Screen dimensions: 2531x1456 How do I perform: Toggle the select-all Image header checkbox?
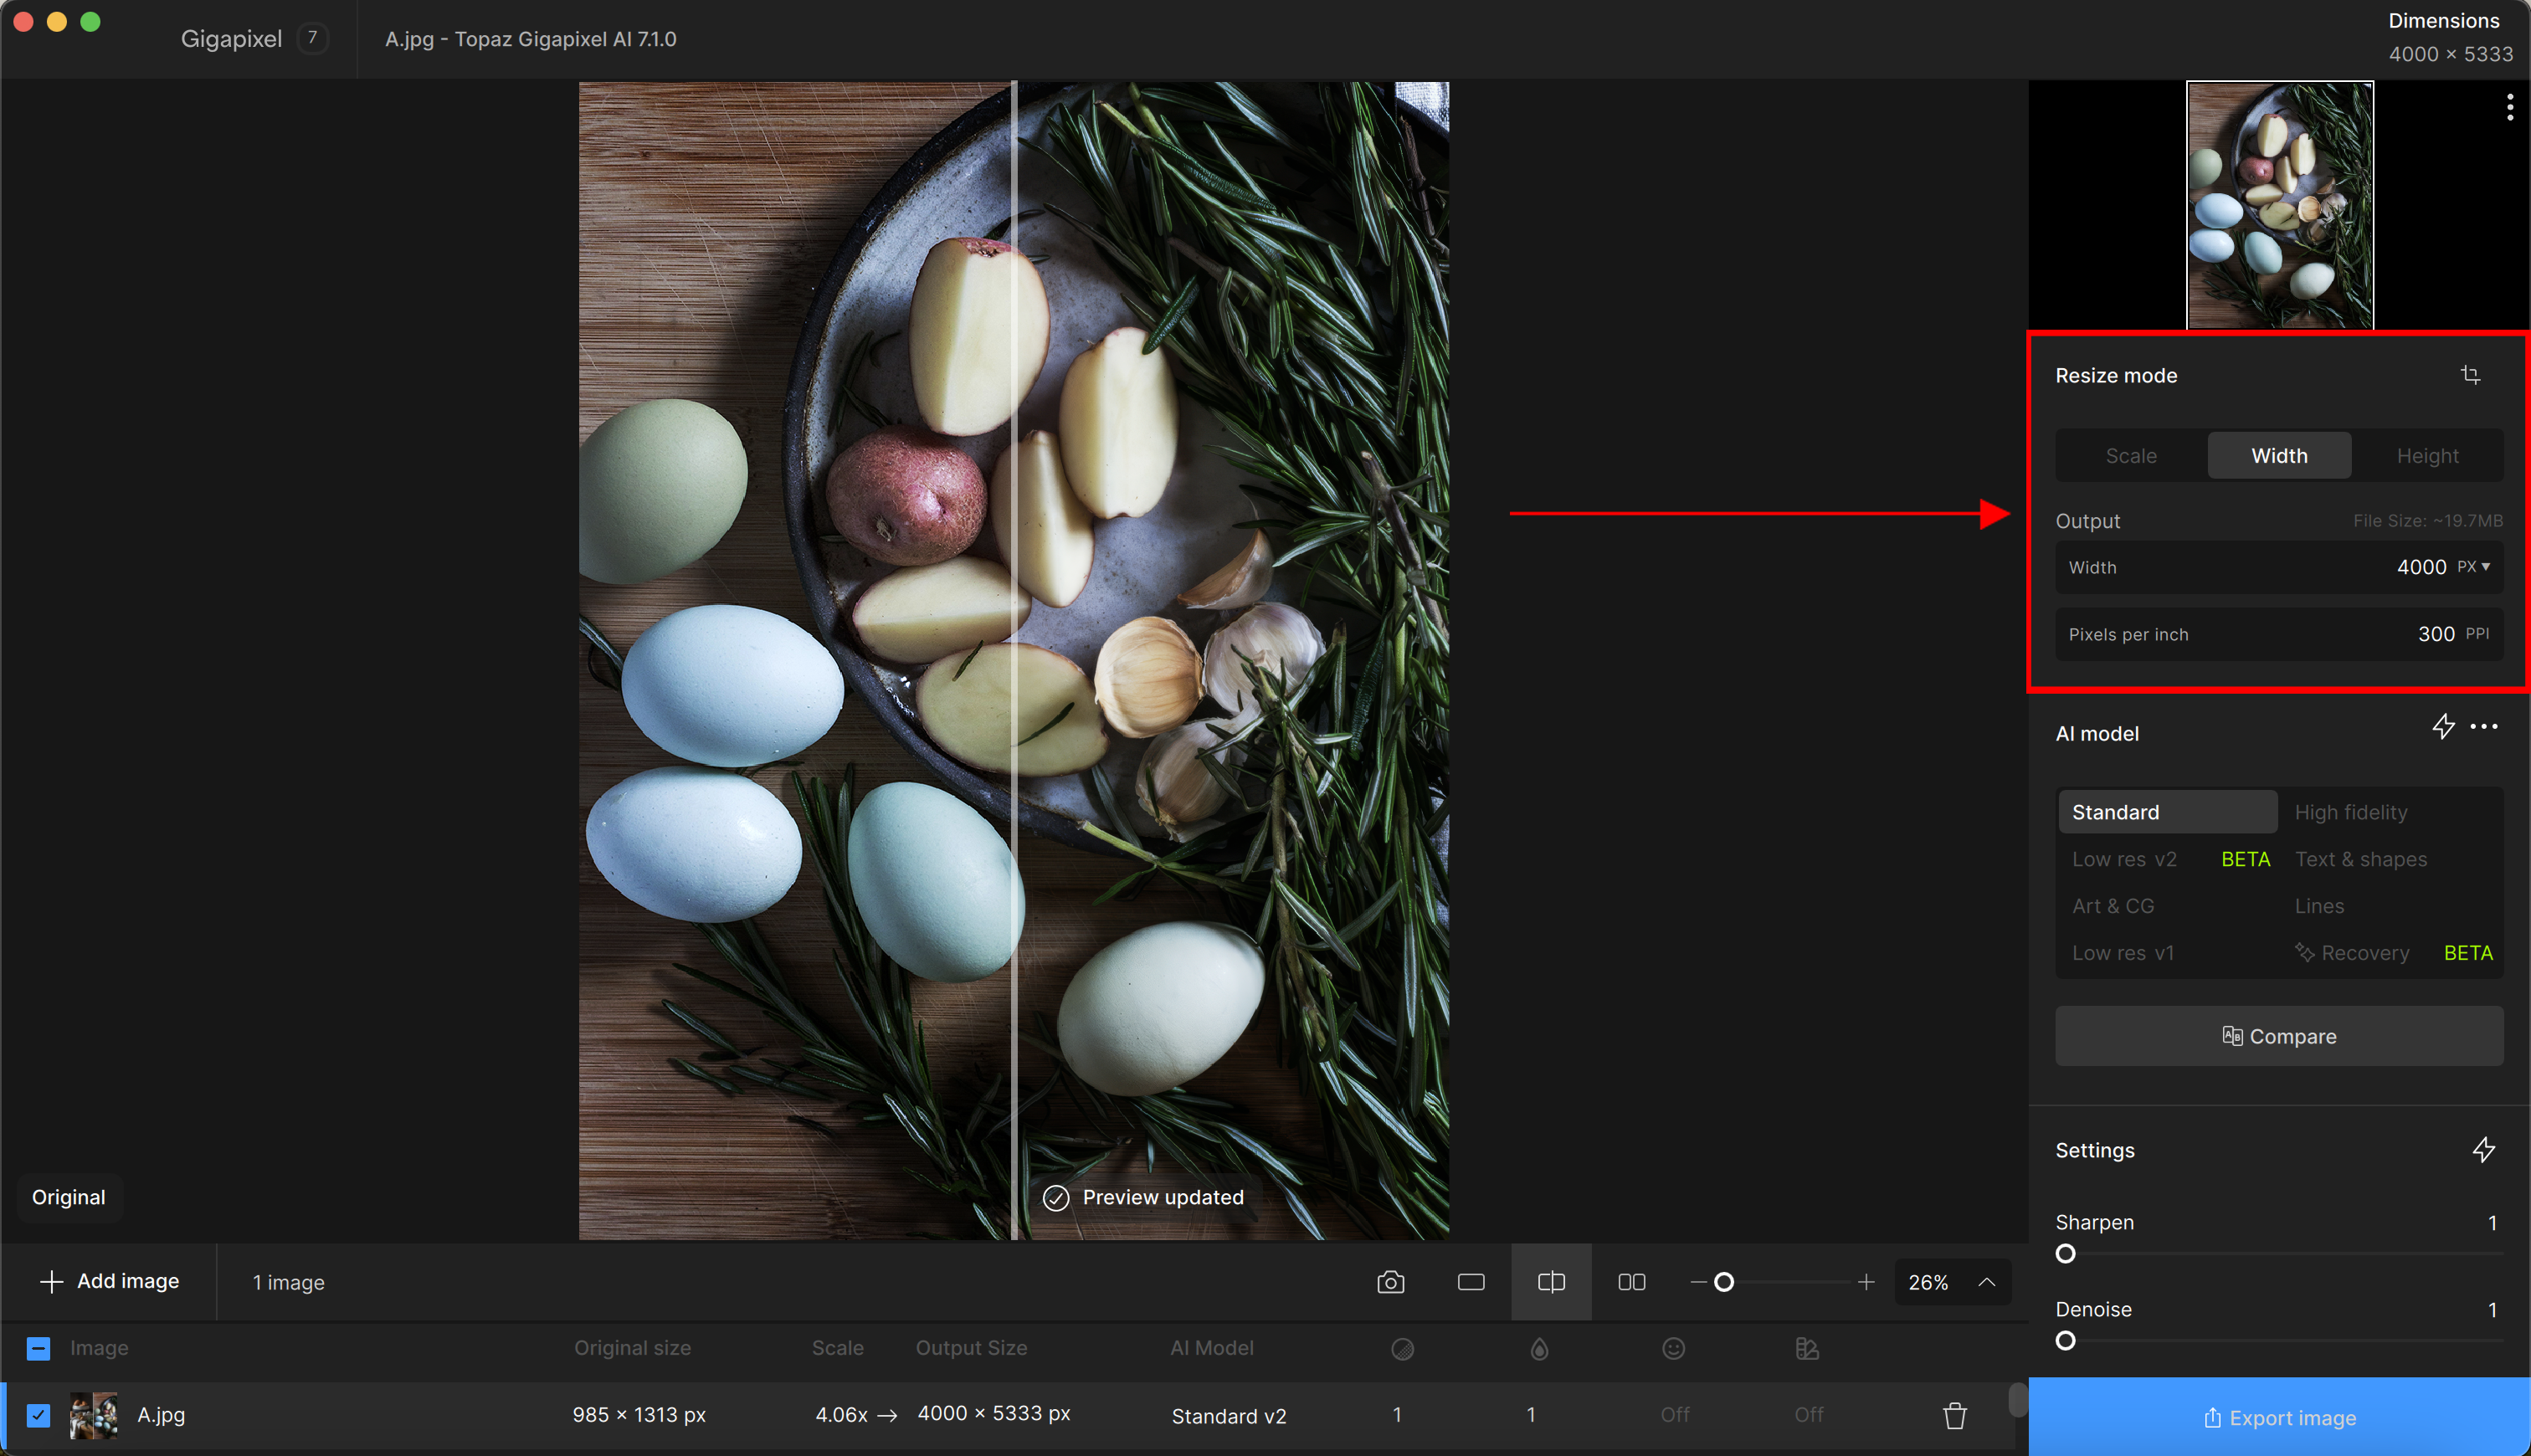[38, 1348]
